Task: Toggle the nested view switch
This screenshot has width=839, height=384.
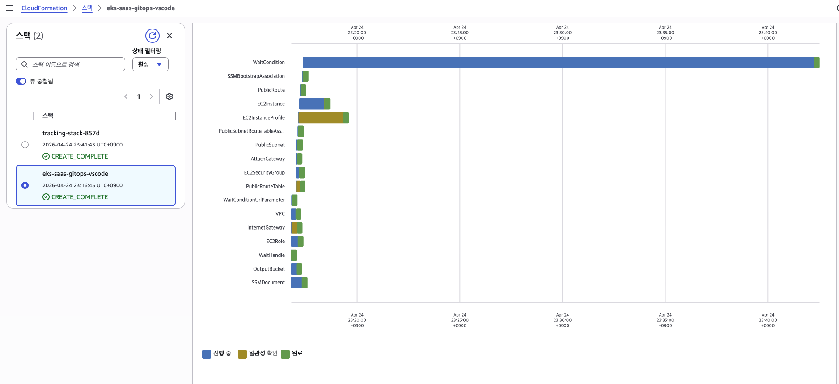Action: coord(21,81)
